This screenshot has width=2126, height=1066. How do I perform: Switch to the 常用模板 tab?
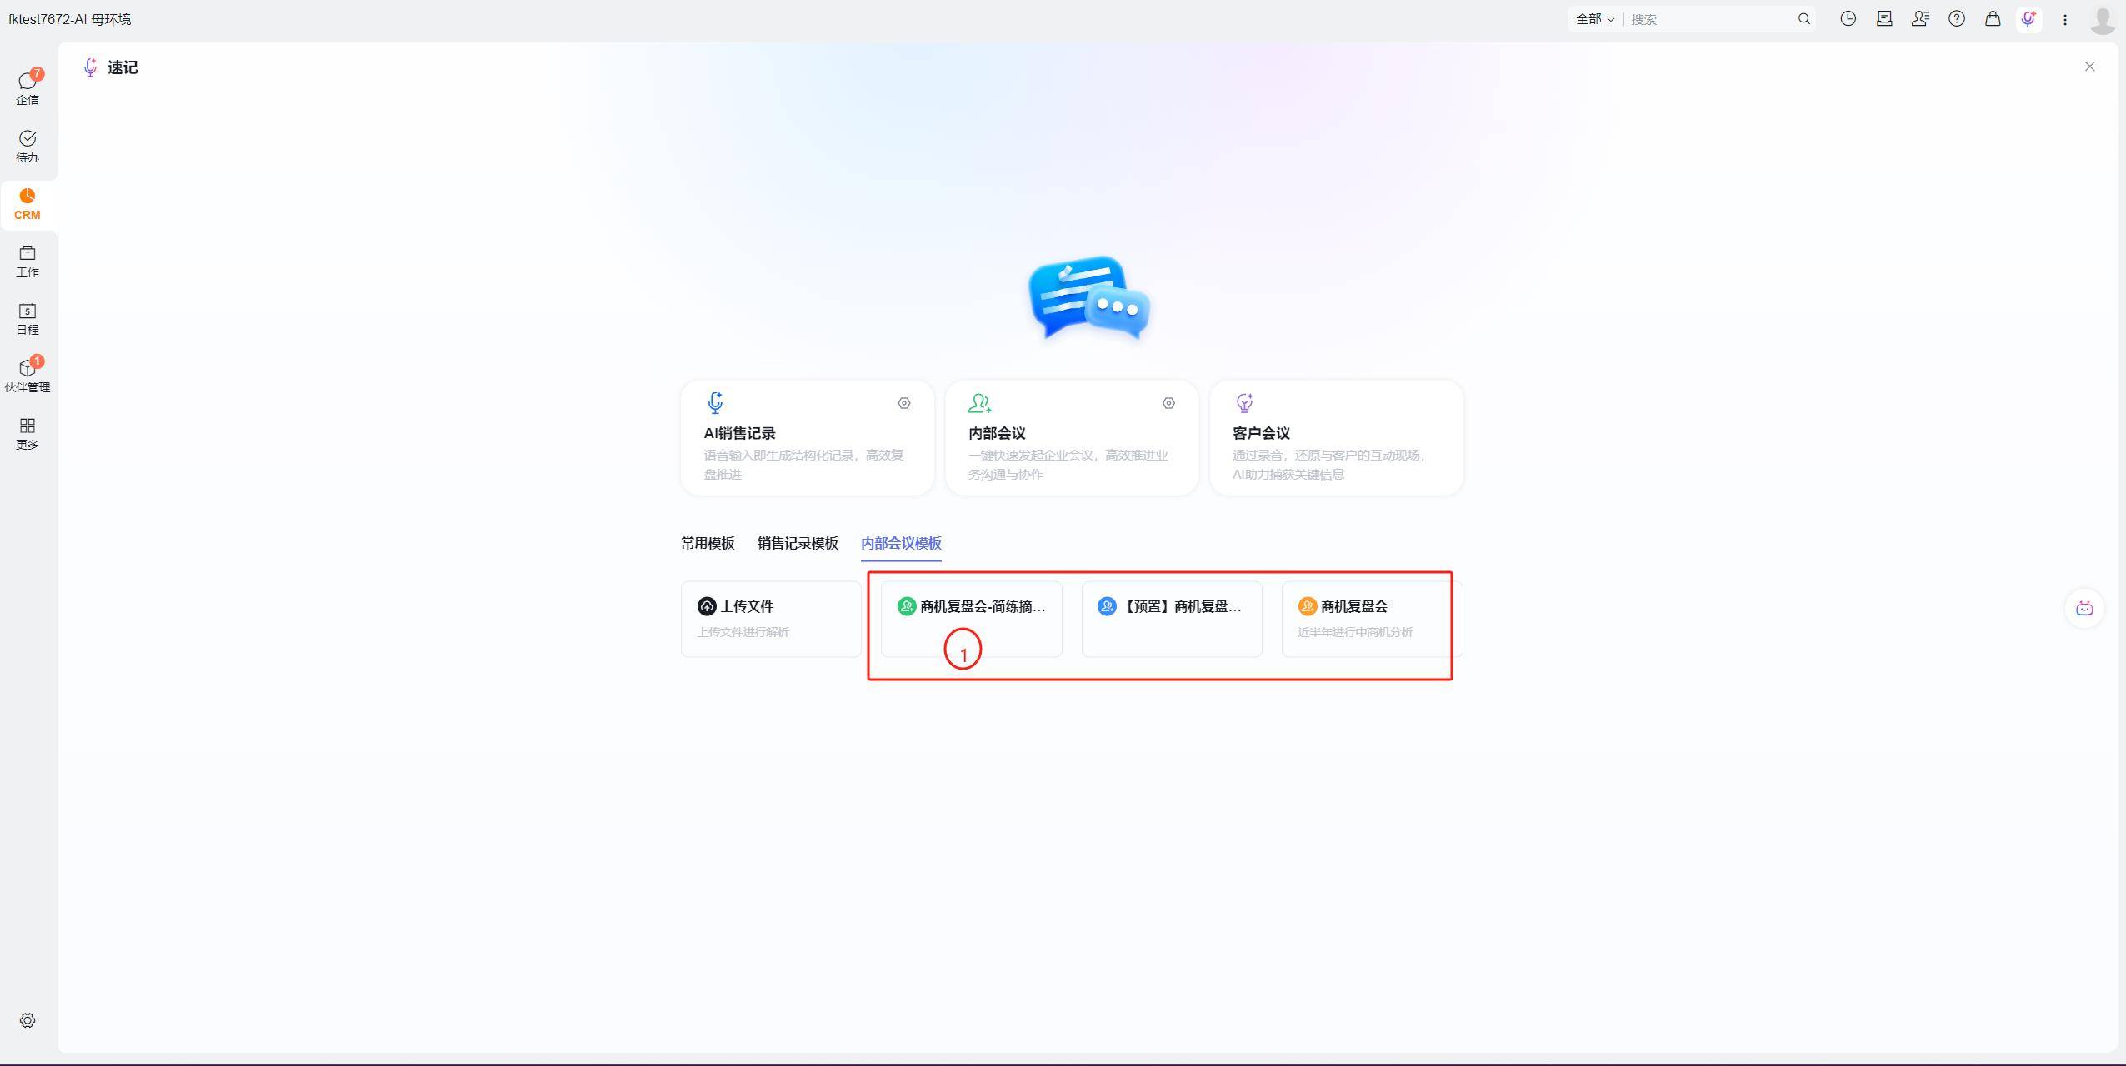[x=707, y=543]
